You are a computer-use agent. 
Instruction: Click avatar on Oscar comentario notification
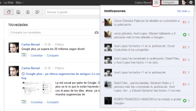(x=108, y=22)
